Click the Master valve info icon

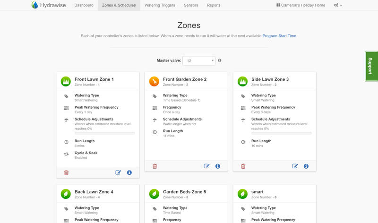click(220, 60)
